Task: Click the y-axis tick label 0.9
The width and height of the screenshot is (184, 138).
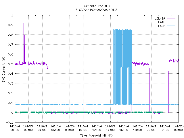Action: coord(10,25)
